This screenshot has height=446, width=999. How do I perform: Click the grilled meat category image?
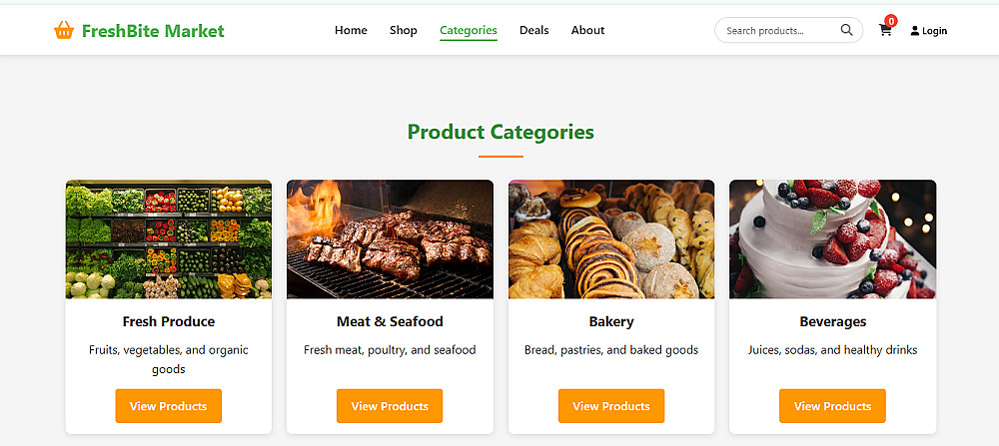tap(390, 239)
